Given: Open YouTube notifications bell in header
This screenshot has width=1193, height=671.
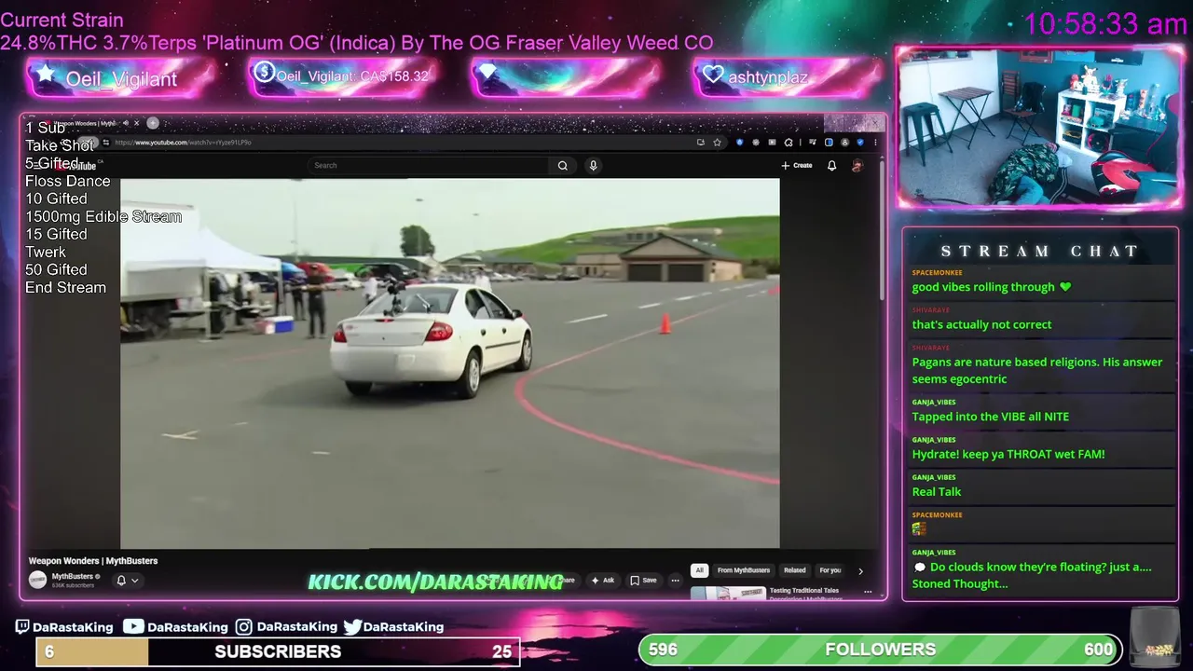Looking at the screenshot, I should pyautogui.click(x=831, y=165).
